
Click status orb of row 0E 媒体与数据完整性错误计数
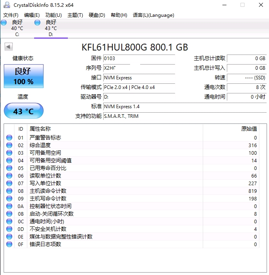click(9, 237)
